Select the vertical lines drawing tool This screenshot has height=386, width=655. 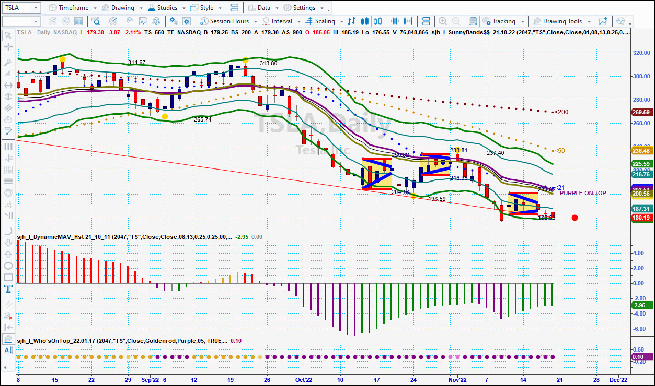pyautogui.click(x=8, y=147)
